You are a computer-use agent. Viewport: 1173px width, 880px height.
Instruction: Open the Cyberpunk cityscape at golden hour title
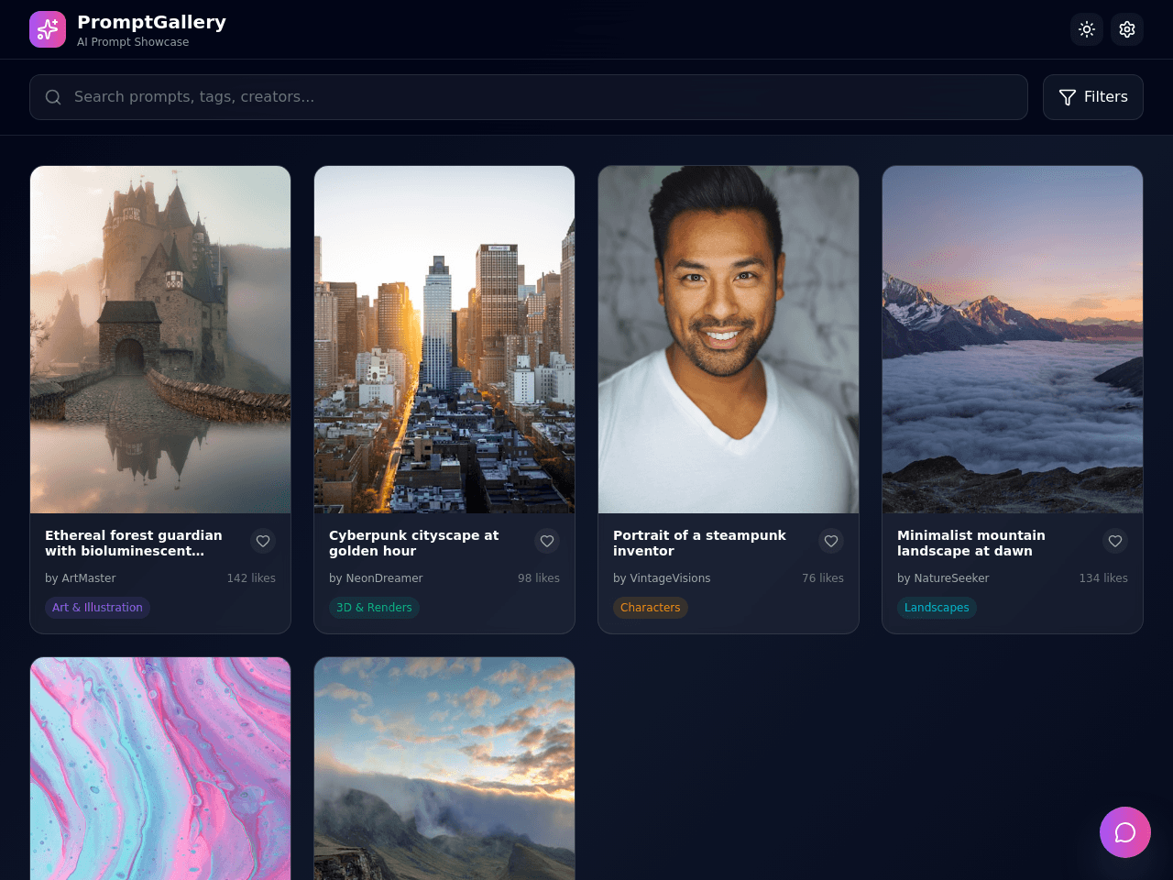[414, 543]
